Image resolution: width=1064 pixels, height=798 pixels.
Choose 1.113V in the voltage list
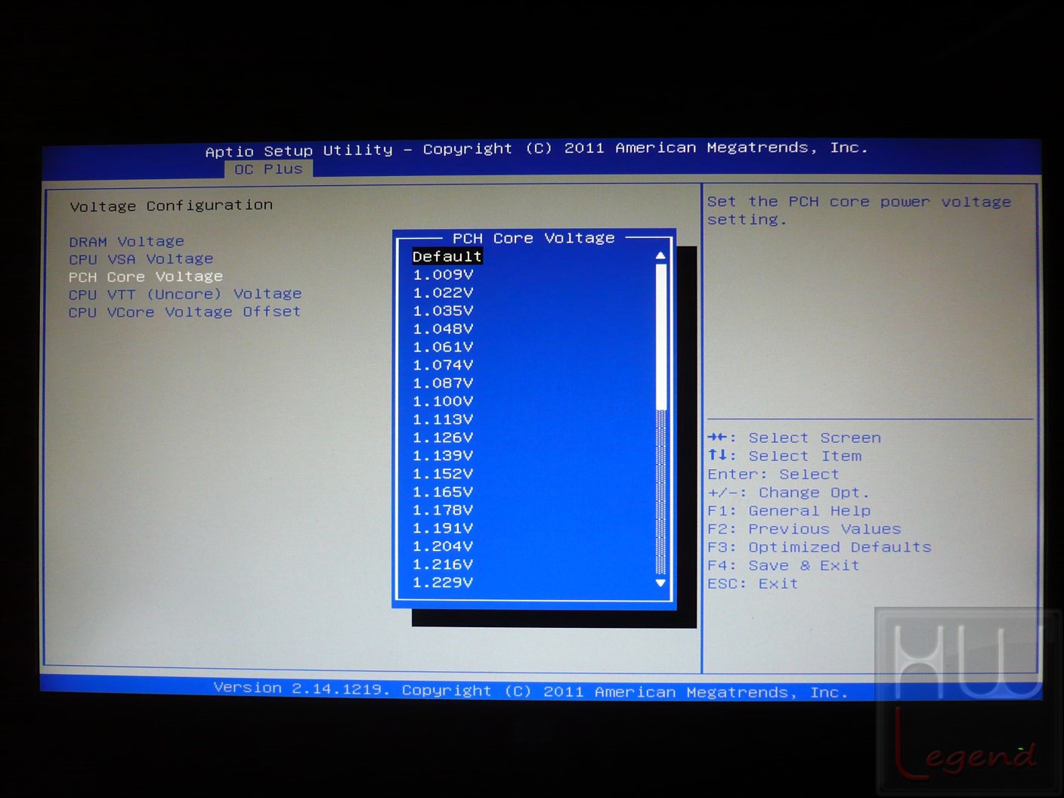[443, 420]
